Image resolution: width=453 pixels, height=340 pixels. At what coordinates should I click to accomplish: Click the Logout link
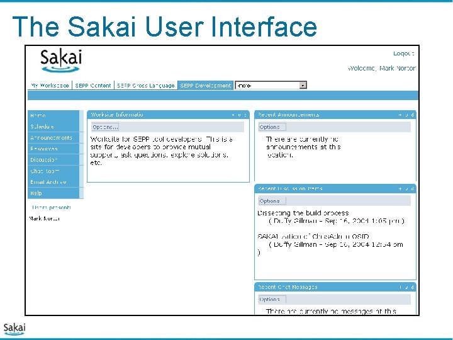coord(403,54)
